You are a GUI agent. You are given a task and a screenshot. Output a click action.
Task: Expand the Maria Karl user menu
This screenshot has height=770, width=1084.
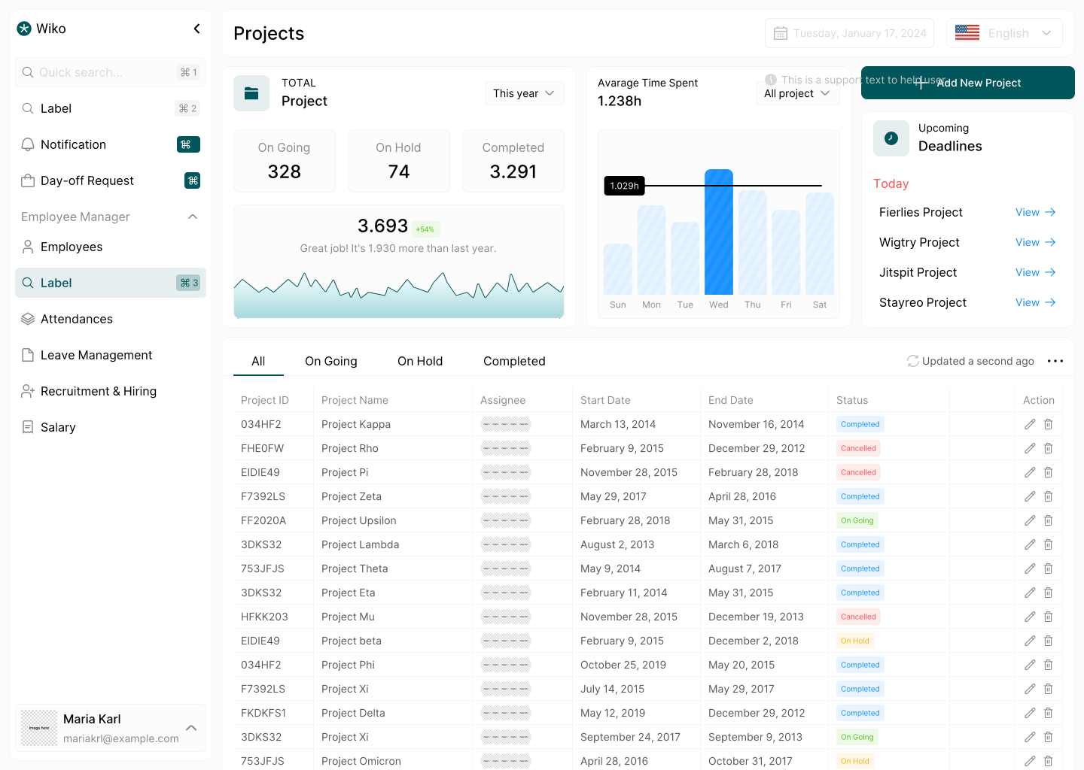pyautogui.click(x=191, y=728)
